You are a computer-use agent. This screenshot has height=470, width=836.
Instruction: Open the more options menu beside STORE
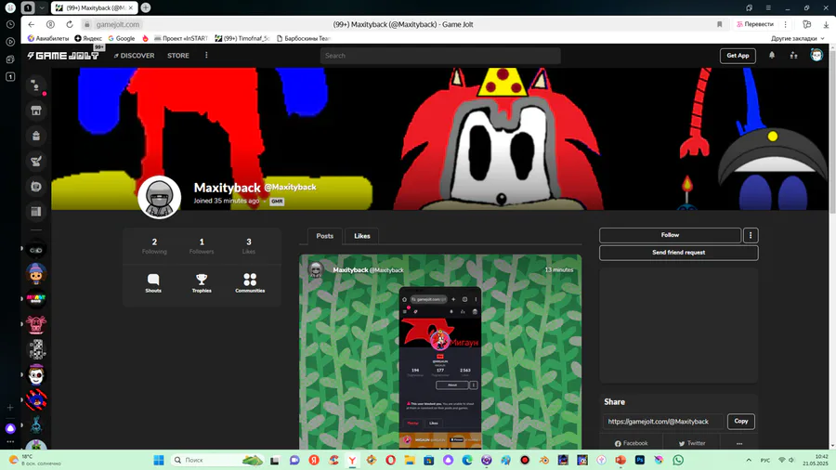coord(206,55)
